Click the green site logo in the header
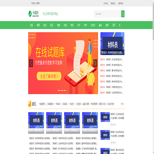This screenshot has width=154, height=154. coord(34,14)
